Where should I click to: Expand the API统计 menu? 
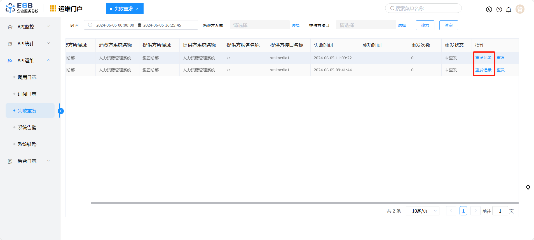pyautogui.click(x=30, y=44)
